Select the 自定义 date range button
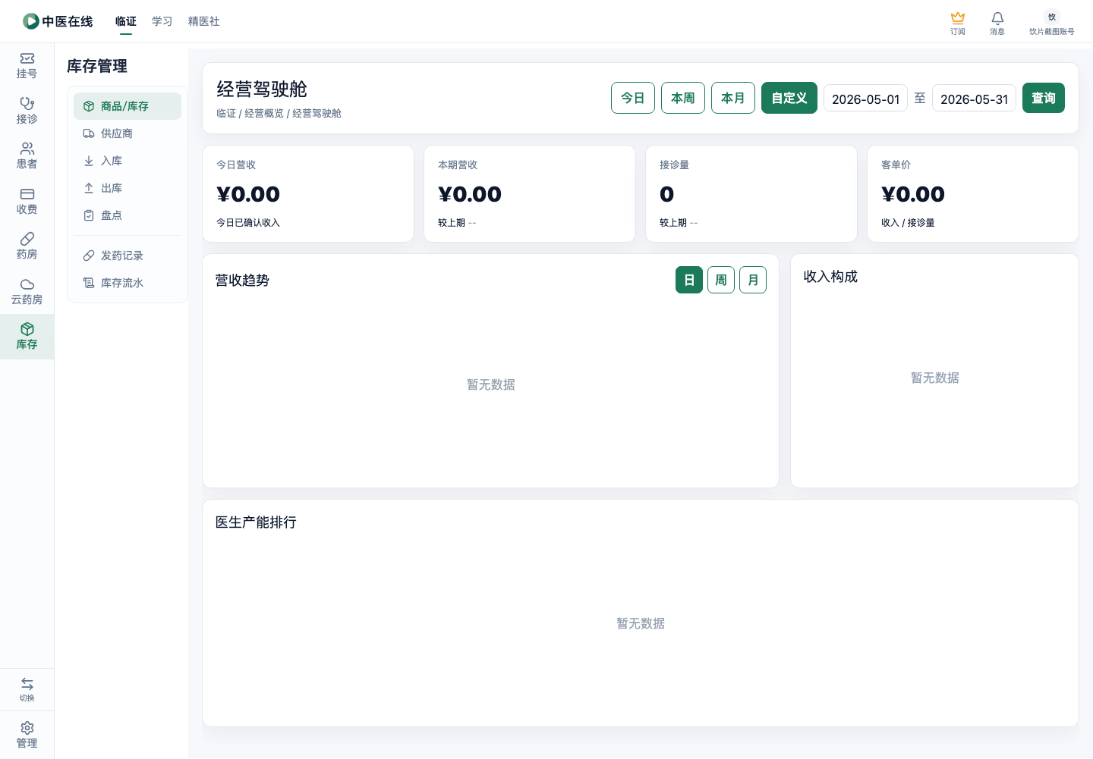1093x759 pixels. click(789, 98)
